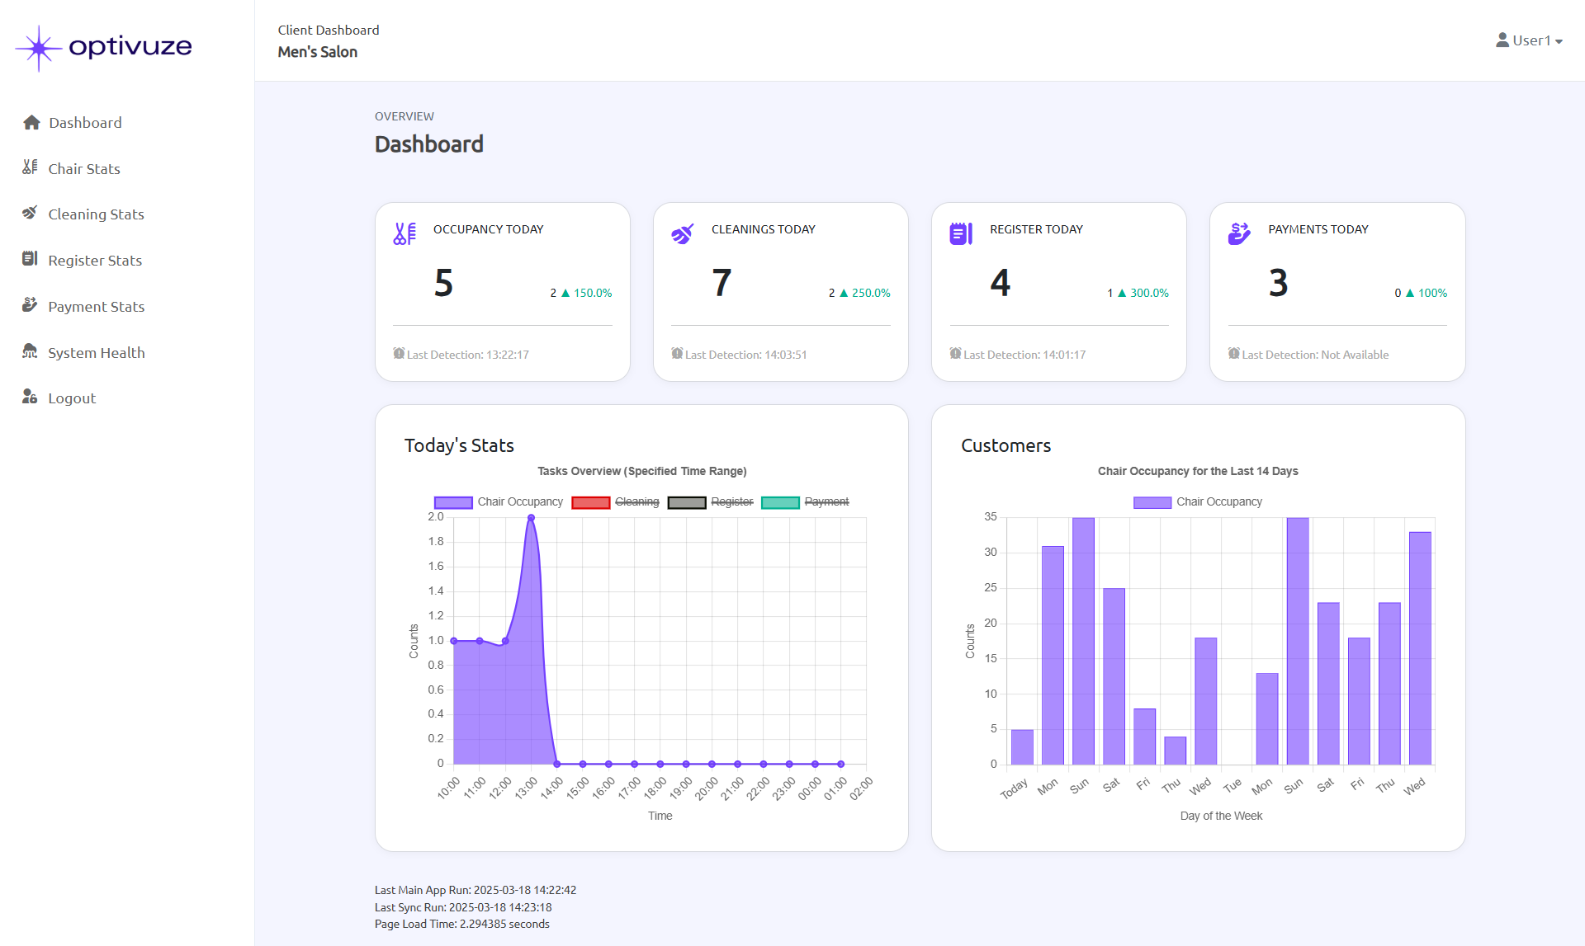Click the purple broom icon in Cleanings Today card
Viewport: 1585px width, 946px height.
point(682,234)
